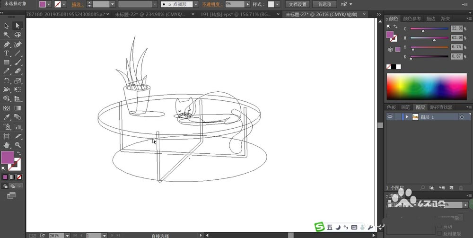Select the Hand tool
Viewport: 473px width, 238px height.
click(6, 145)
